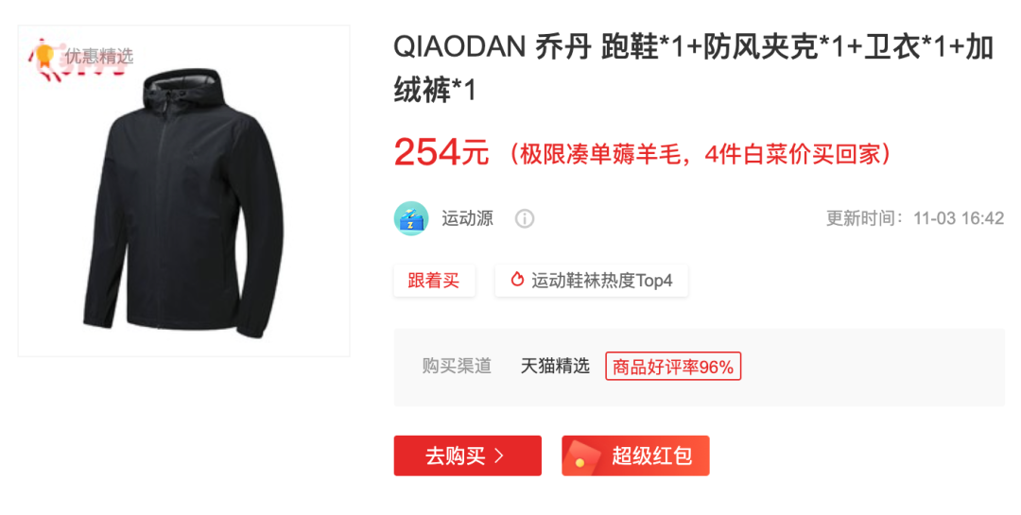Click the 天猫精选 purchase channel
Screen dimensions: 1021x515
pyautogui.click(x=555, y=366)
